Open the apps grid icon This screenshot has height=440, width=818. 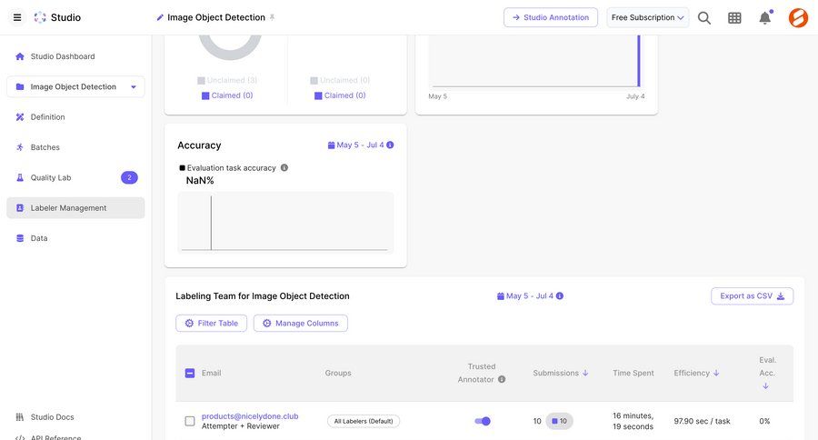[x=734, y=18]
